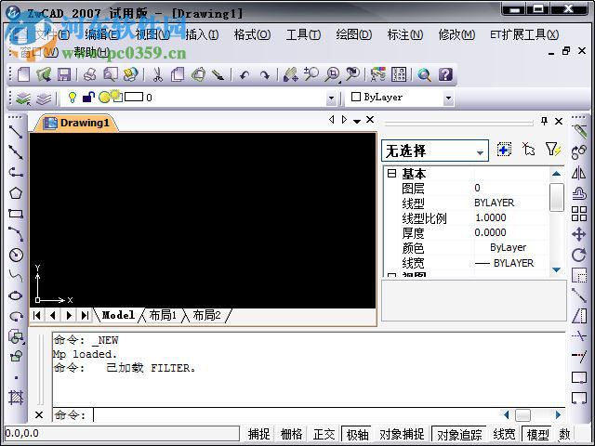Click the Pan hand icon
Image resolution: width=595 pixels, height=446 pixels.
291,74
